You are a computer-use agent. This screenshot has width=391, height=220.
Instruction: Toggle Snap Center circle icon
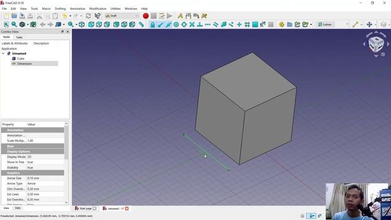coord(176,24)
